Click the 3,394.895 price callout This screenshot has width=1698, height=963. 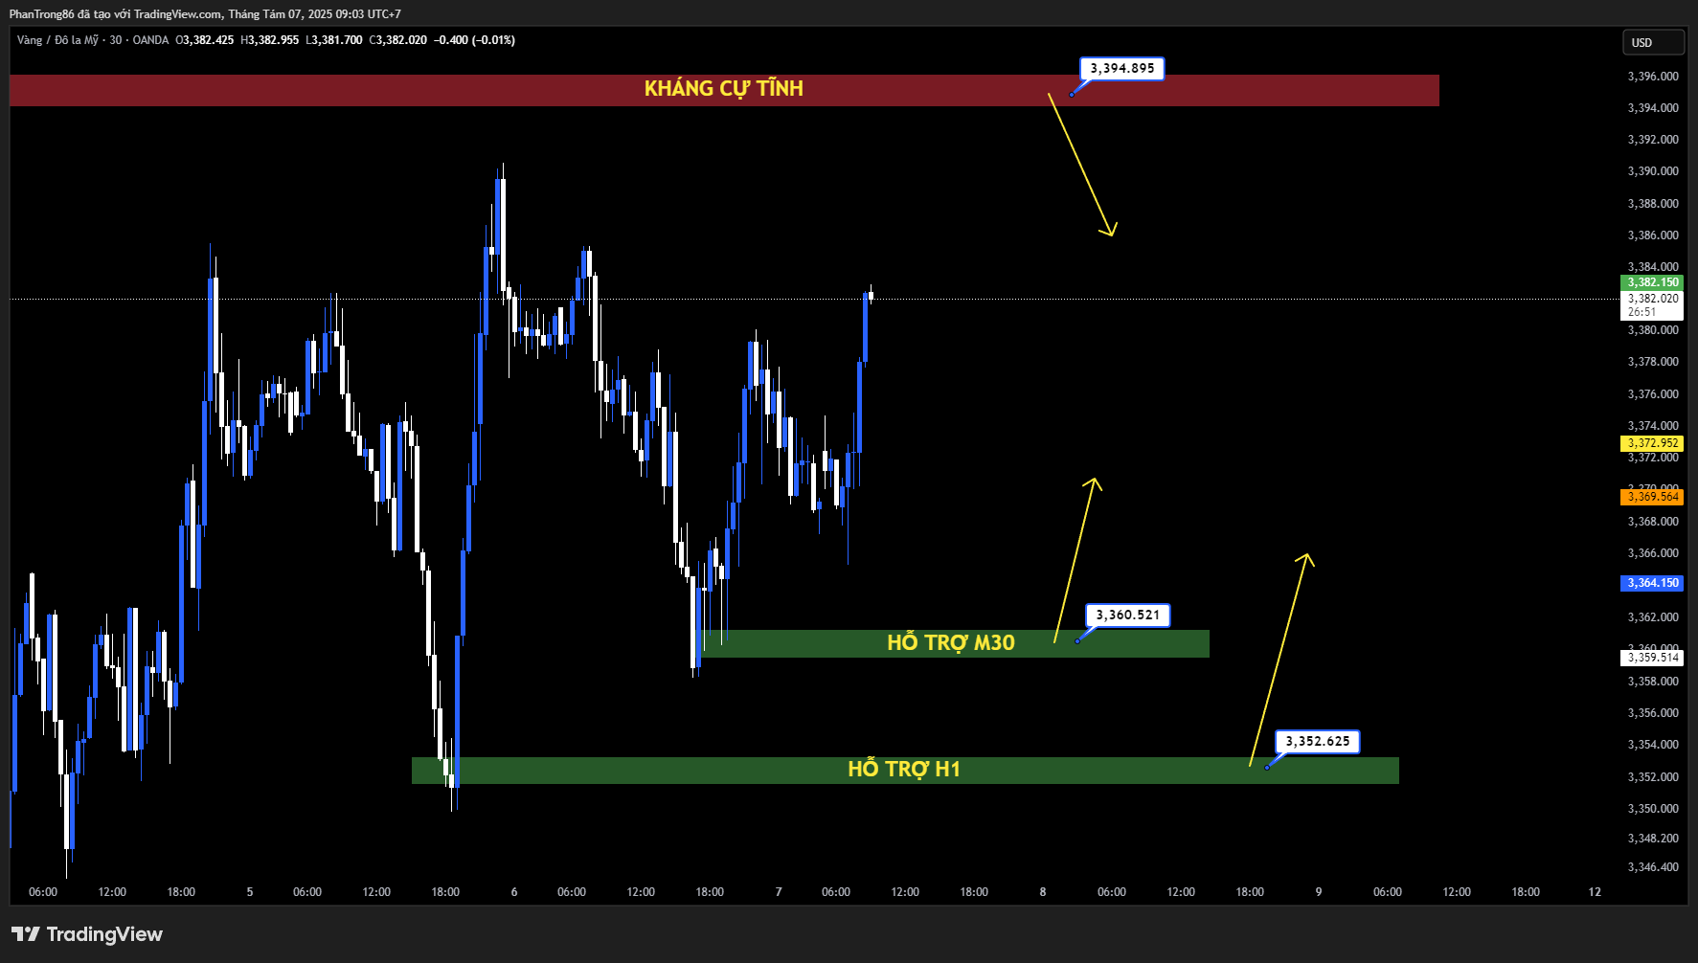[1122, 69]
